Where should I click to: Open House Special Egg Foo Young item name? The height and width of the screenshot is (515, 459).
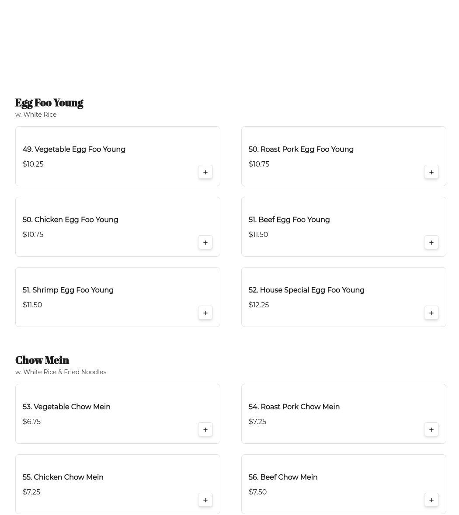(x=306, y=290)
